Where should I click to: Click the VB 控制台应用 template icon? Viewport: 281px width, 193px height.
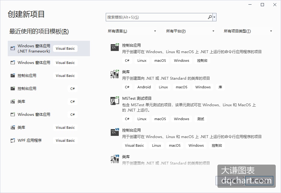click(x=115, y=132)
